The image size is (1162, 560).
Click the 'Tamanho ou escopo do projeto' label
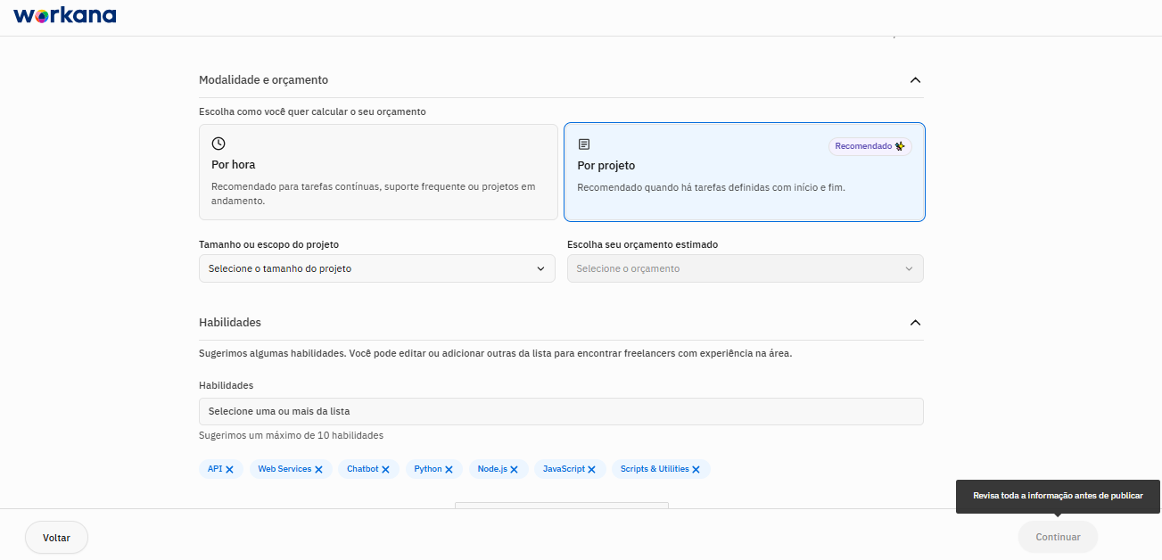268,244
